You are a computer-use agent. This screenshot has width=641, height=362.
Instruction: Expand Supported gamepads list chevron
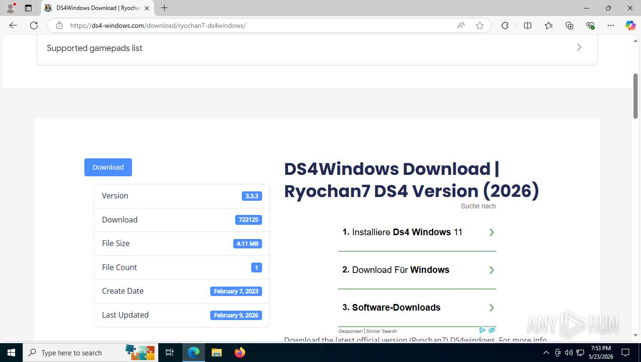579,47
